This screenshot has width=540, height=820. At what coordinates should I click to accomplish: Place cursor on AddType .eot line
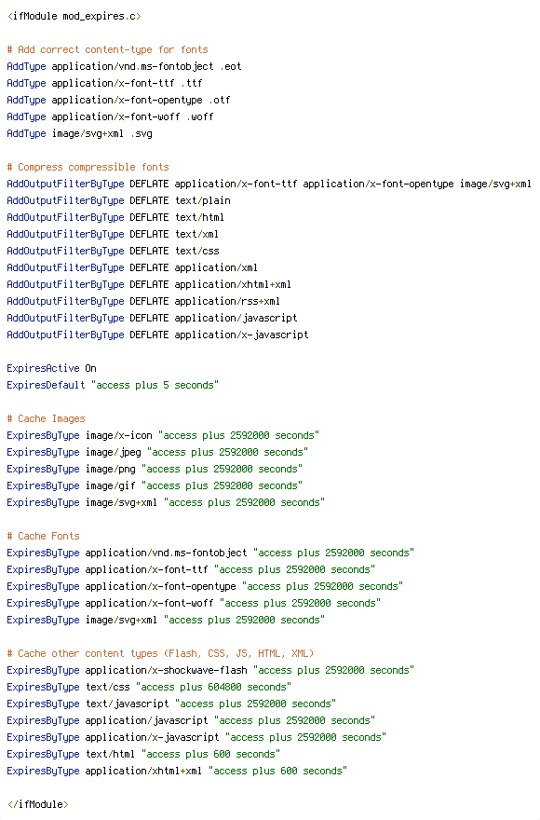(x=124, y=66)
